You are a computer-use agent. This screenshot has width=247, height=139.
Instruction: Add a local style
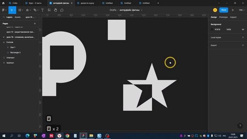click(243, 37)
